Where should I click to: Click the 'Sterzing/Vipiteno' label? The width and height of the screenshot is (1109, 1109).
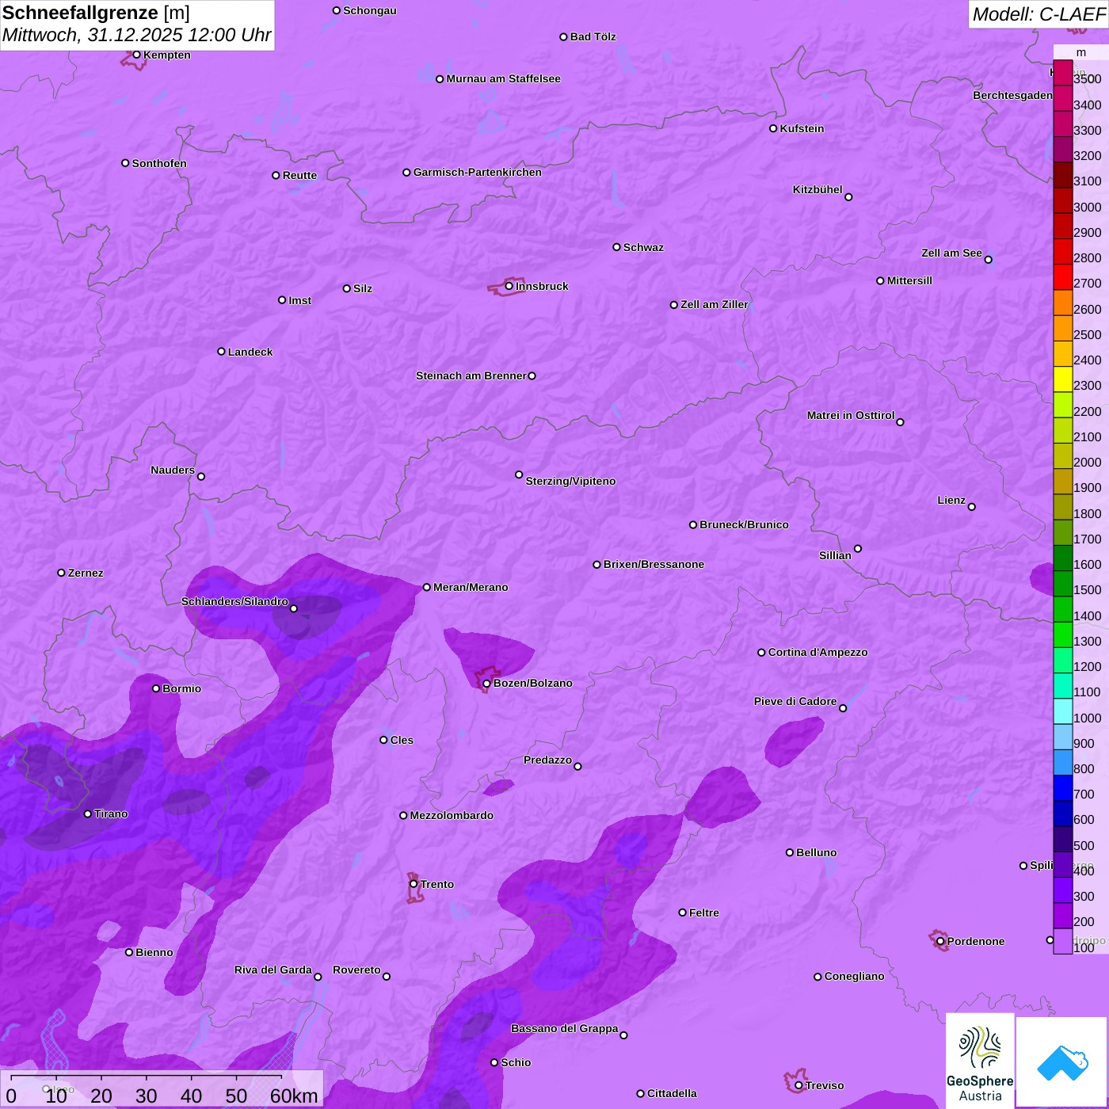570,481
